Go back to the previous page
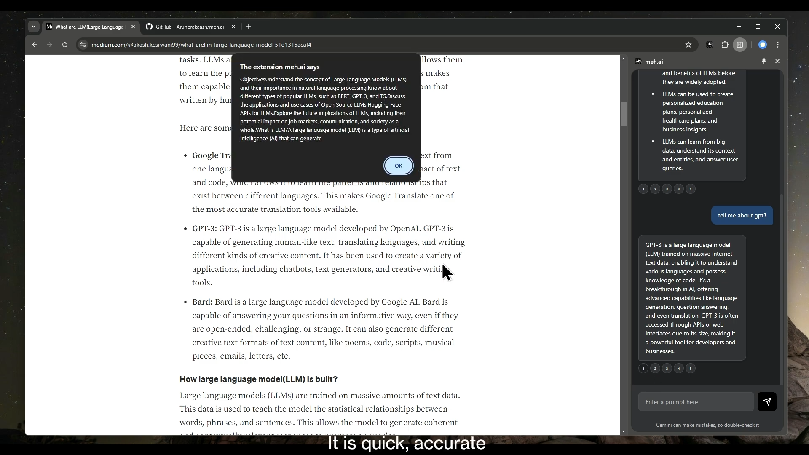The width and height of the screenshot is (809, 455). click(35, 45)
